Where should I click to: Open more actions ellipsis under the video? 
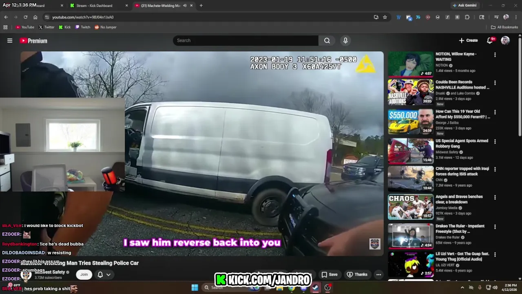(378, 274)
